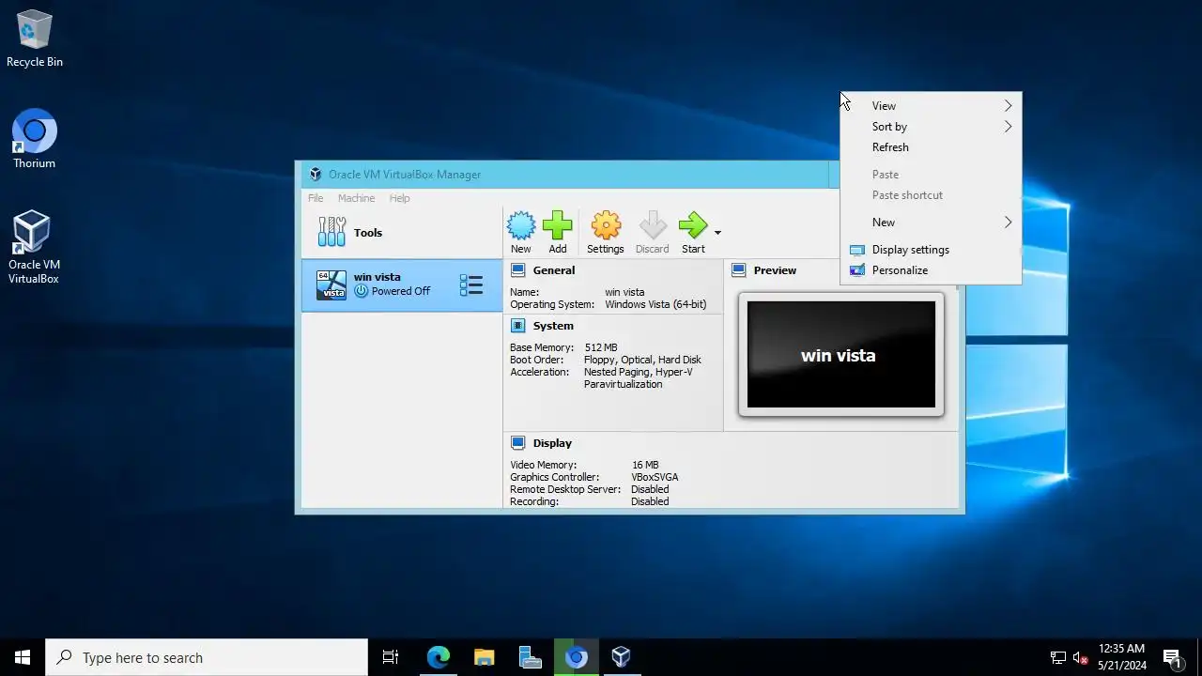Expand the Sort by submenu
The height and width of the screenshot is (676, 1202).
931,127
